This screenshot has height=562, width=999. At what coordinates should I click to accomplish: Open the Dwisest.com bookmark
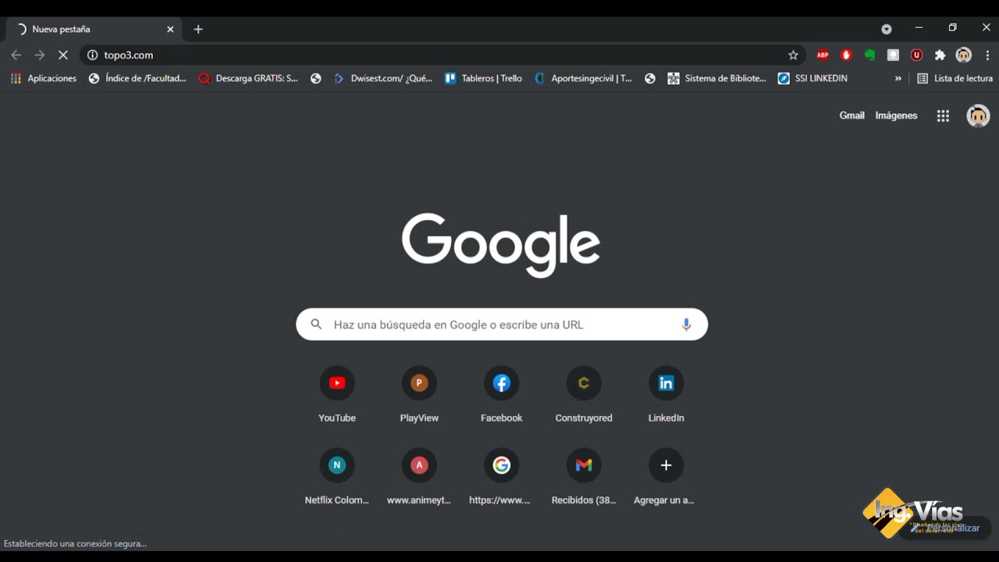tap(383, 78)
